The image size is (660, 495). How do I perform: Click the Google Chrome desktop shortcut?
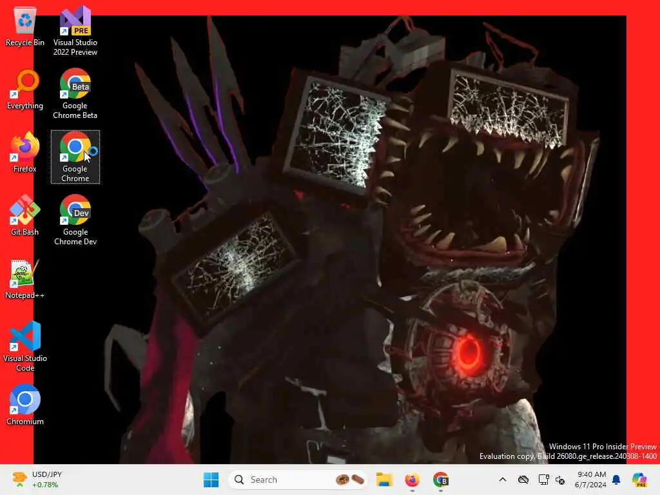coord(75,157)
